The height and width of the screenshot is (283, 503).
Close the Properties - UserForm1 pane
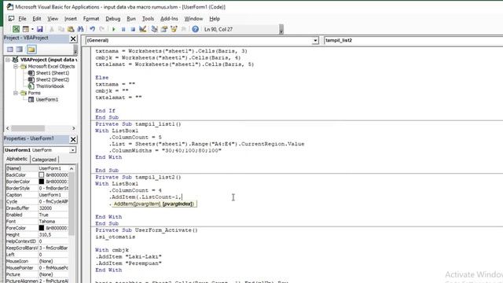tap(73, 139)
